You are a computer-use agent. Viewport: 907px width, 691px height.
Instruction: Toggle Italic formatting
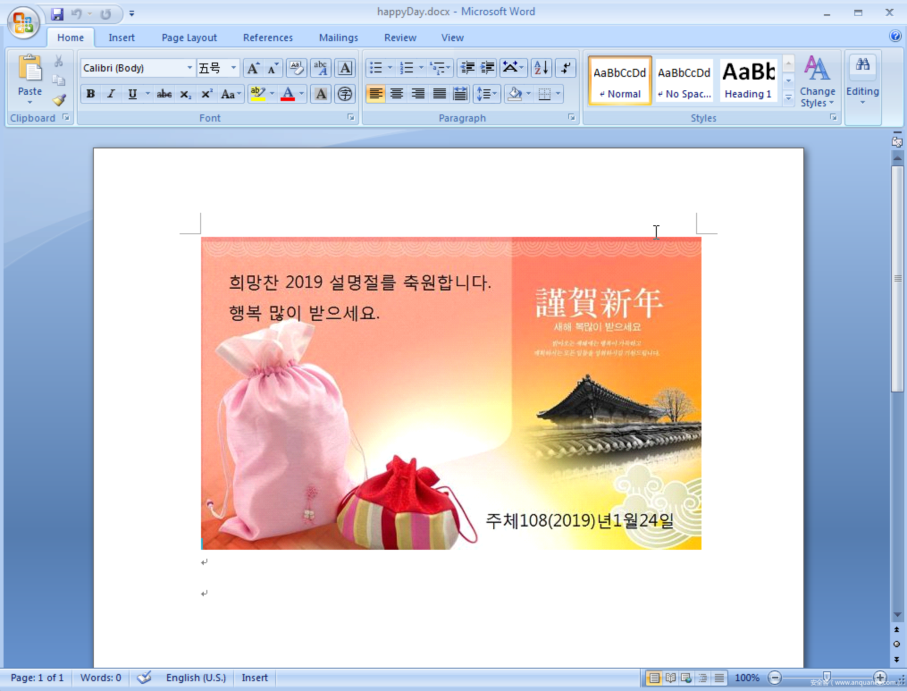[111, 94]
